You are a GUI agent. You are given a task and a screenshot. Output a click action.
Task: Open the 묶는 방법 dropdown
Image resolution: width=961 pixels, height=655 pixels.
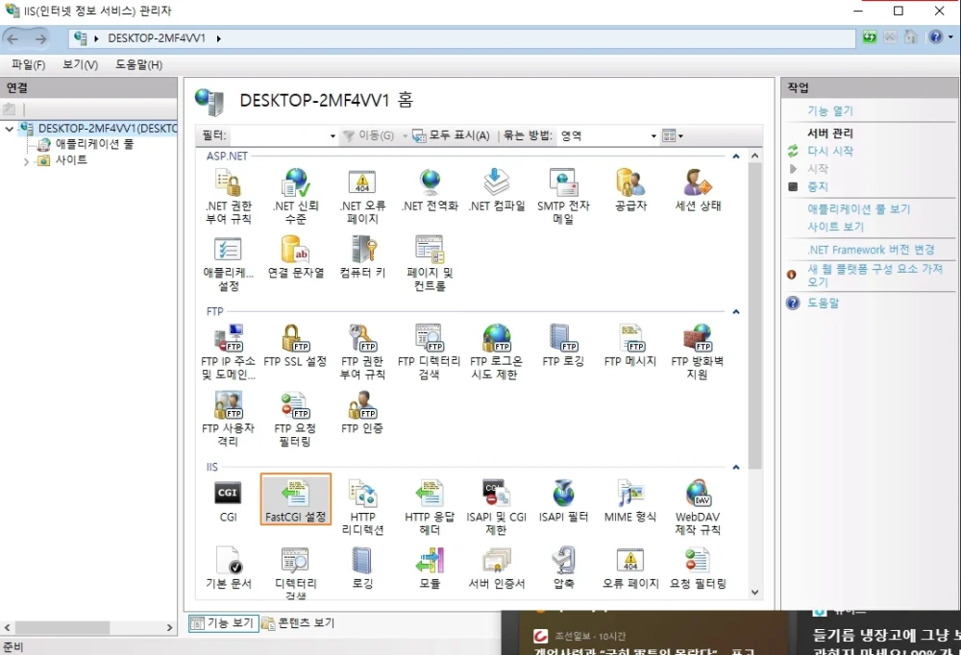653,136
